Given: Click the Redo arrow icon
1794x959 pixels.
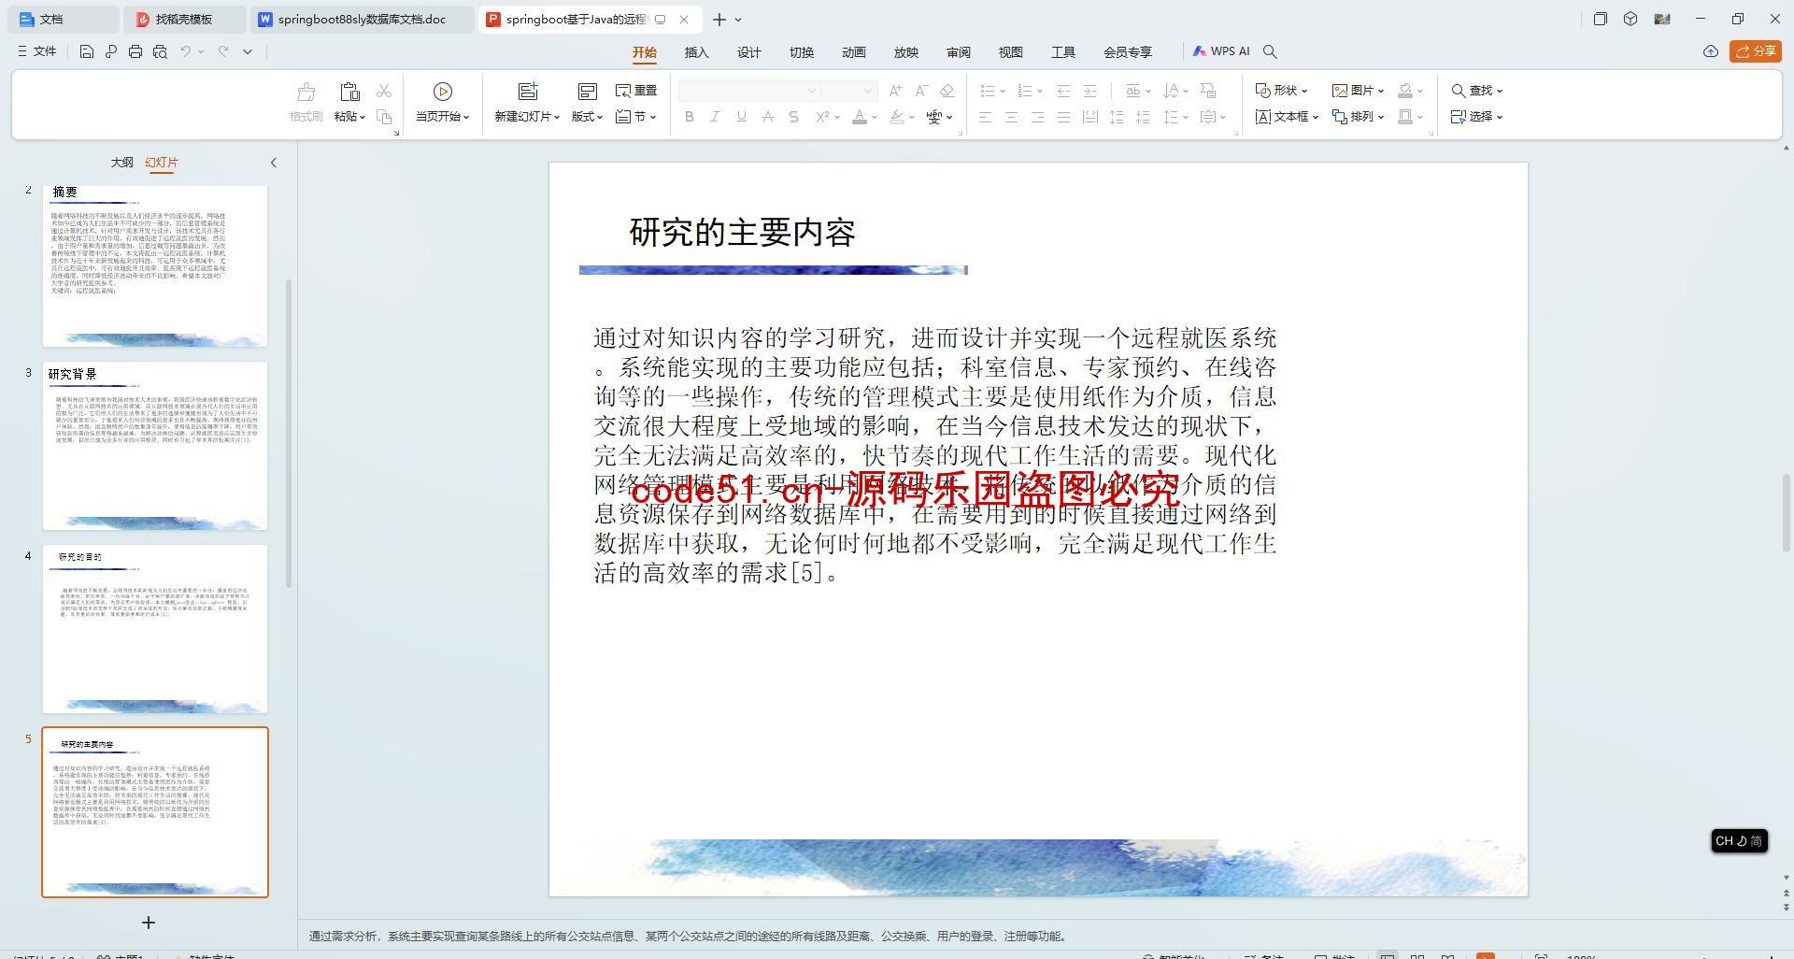Looking at the screenshot, I should pos(223,51).
